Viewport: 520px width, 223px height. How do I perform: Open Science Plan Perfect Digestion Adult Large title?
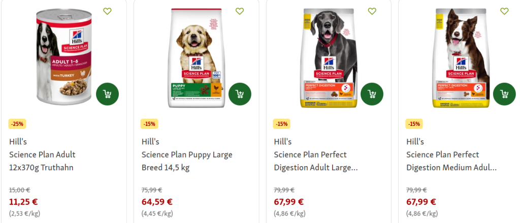[316, 161]
